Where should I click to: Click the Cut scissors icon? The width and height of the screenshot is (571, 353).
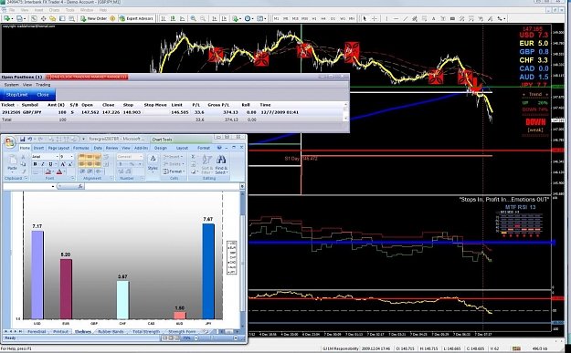(24, 157)
